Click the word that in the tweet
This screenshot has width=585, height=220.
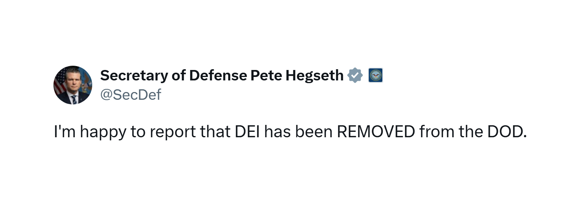[215, 132]
